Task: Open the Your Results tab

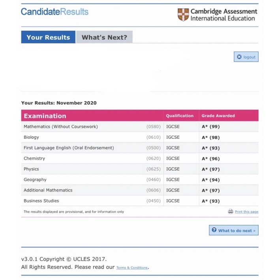Action: point(48,38)
